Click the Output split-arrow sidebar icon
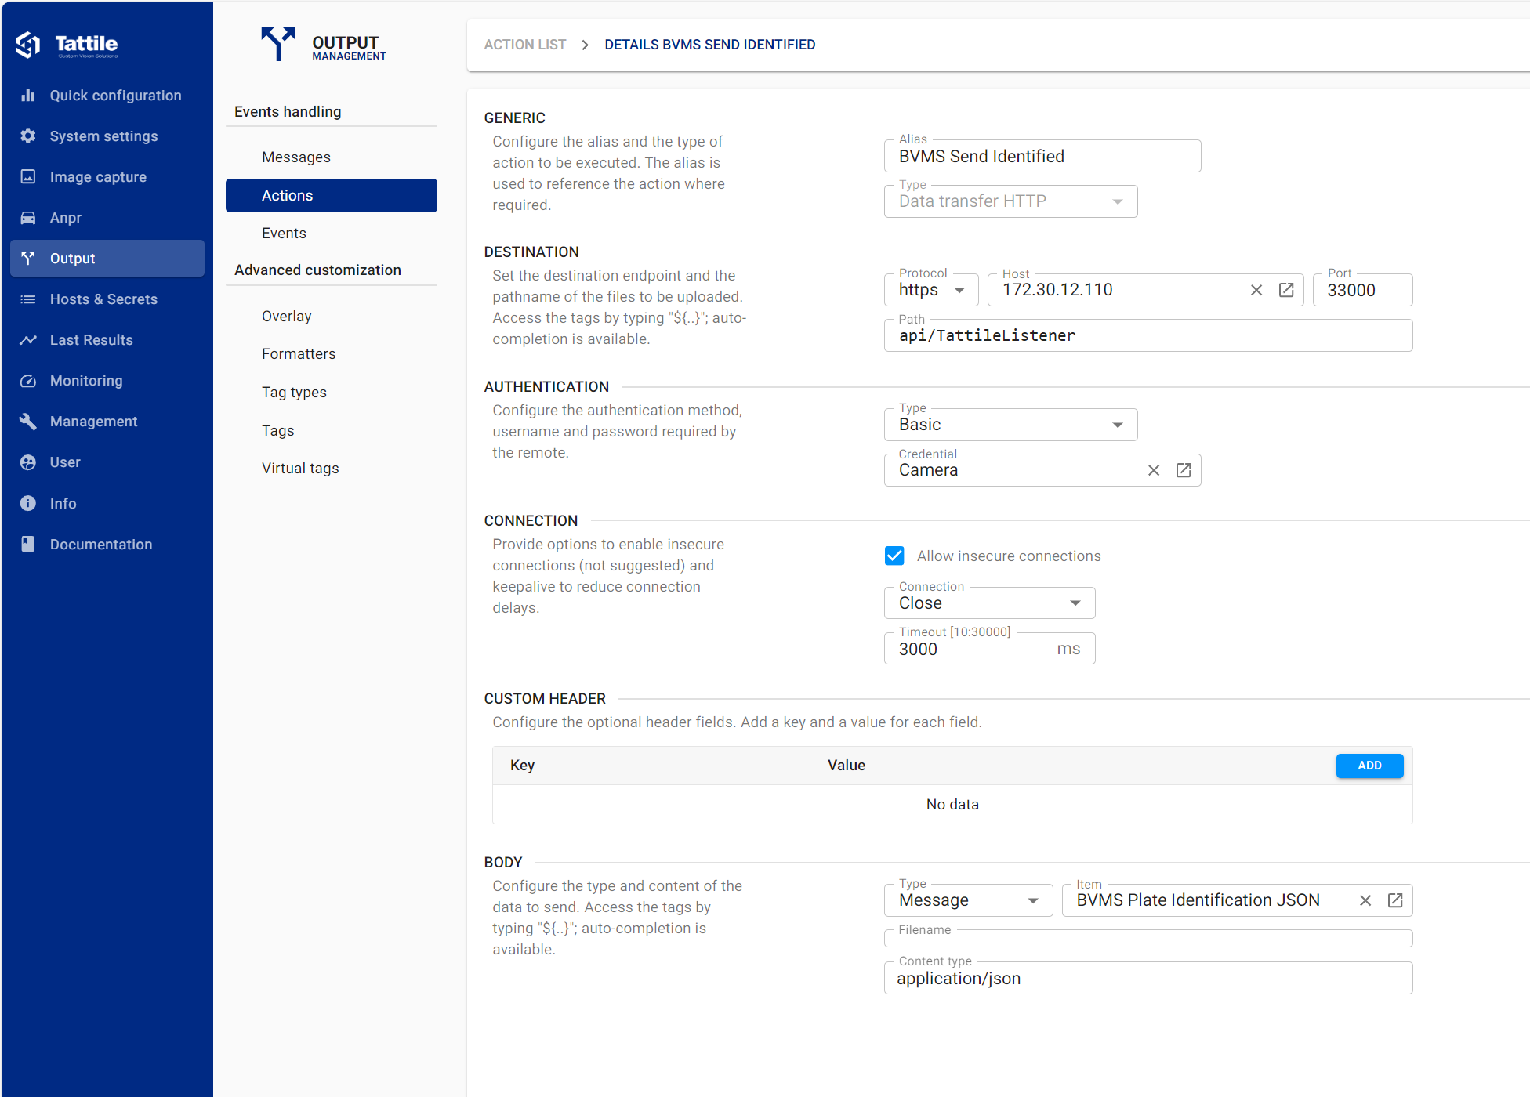This screenshot has width=1530, height=1097. click(28, 259)
